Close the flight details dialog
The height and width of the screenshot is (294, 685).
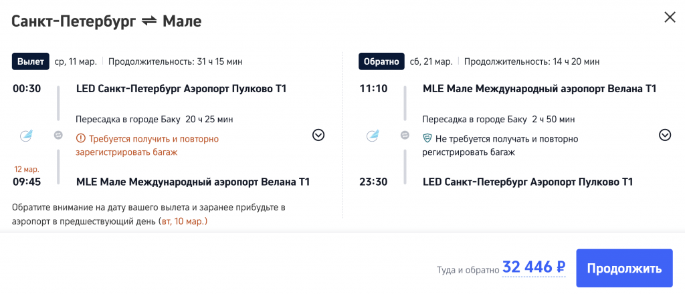pos(670,17)
